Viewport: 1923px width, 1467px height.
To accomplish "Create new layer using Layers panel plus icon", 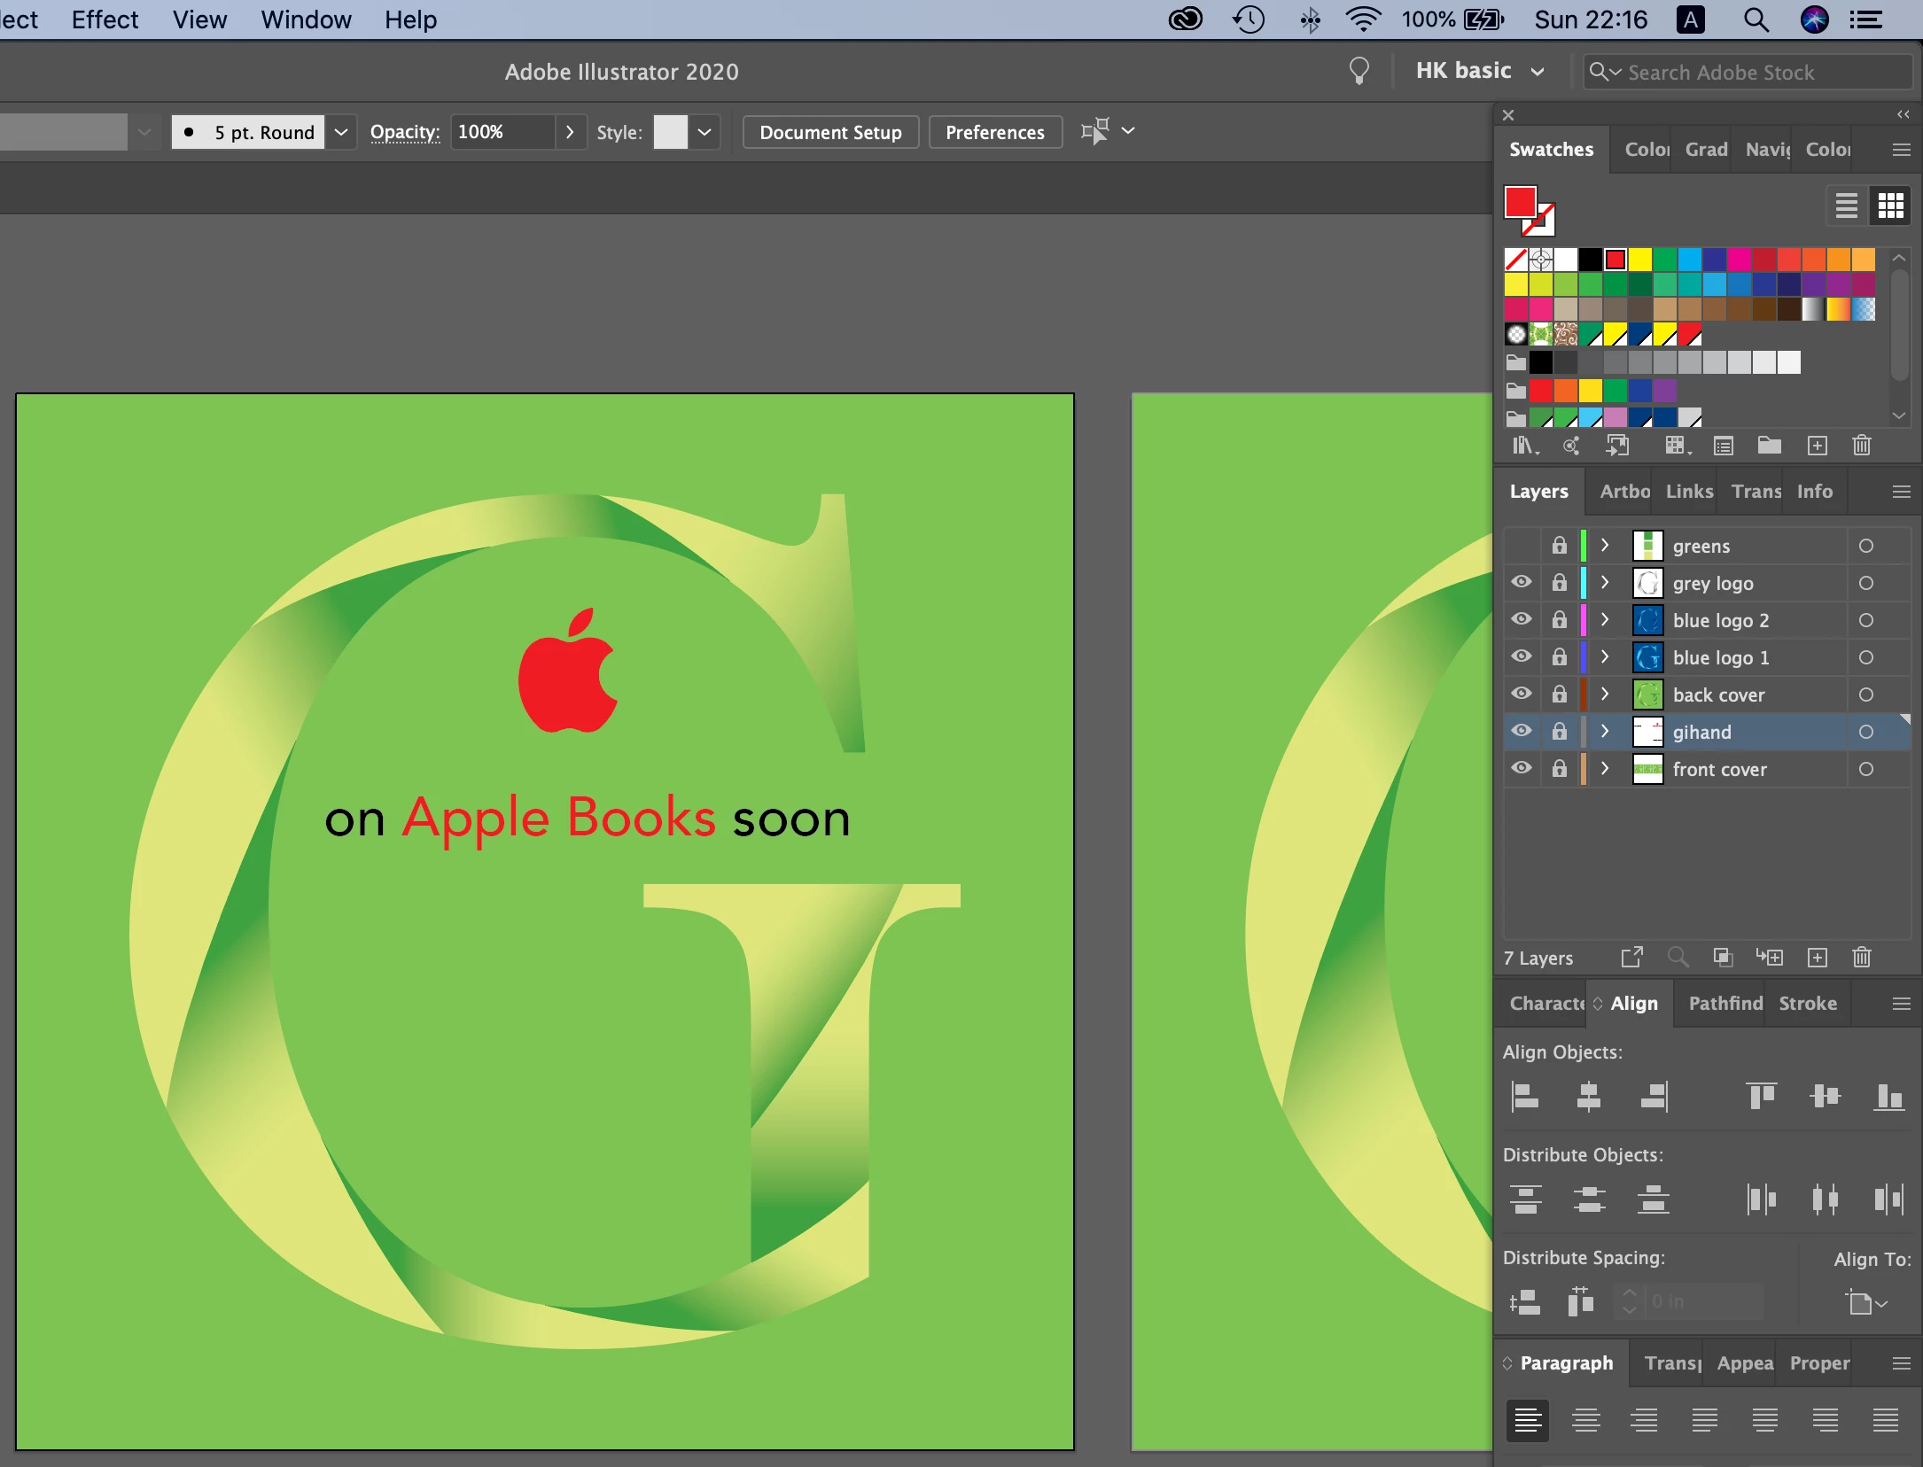I will 1817,958.
